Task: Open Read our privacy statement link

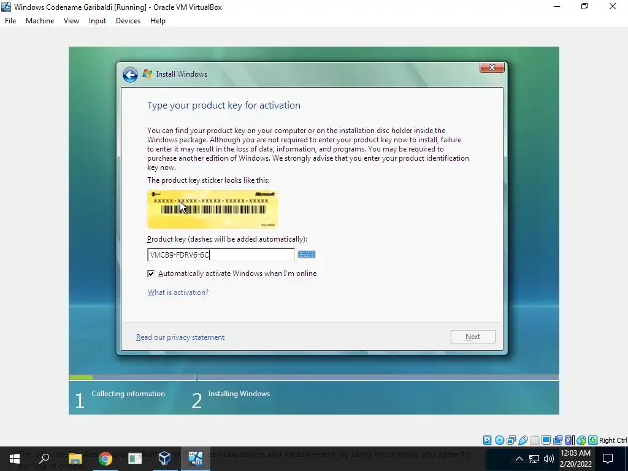Action: coord(180,337)
